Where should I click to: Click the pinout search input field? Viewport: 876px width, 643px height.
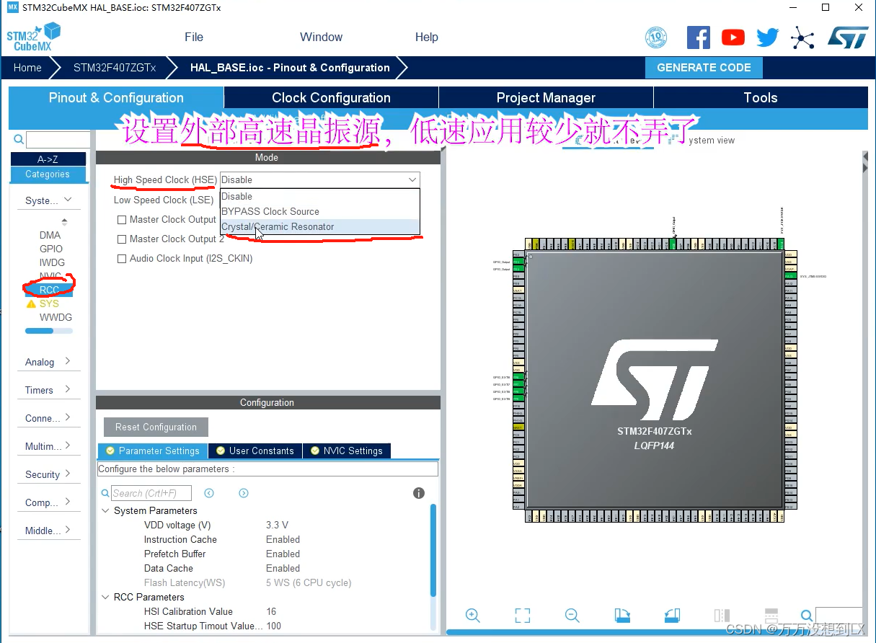[839, 616]
